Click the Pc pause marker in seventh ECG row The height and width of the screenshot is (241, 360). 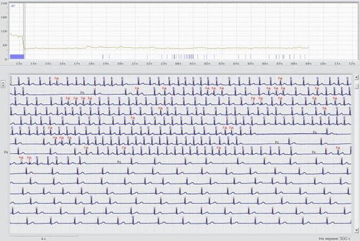click(x=277, y=142)
